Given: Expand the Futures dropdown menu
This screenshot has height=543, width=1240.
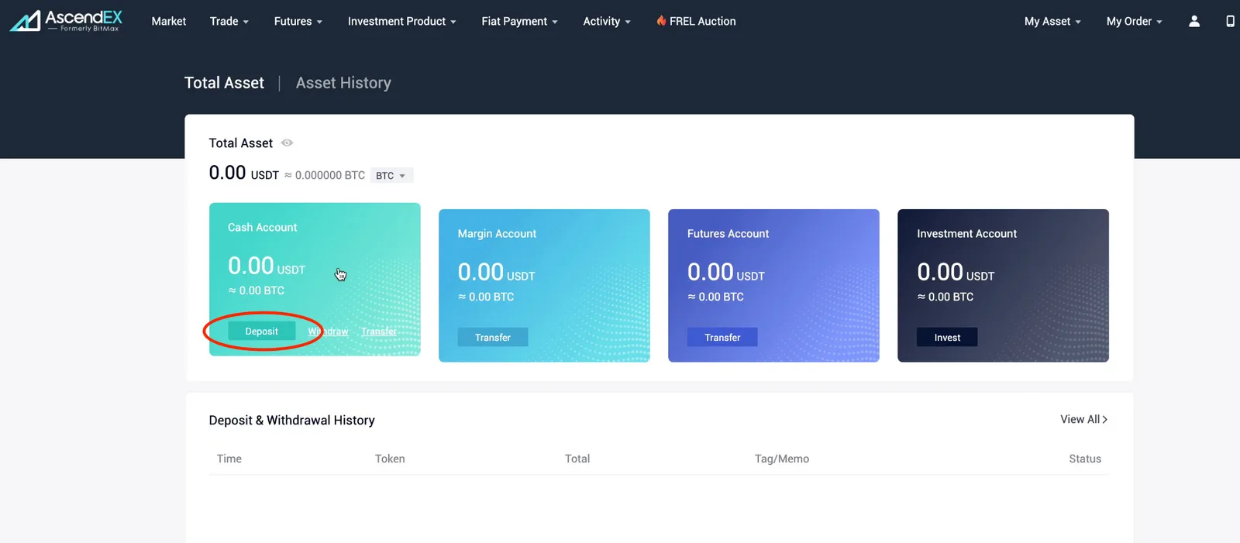Looking at the screenshot, I should [x=298, y=21].
